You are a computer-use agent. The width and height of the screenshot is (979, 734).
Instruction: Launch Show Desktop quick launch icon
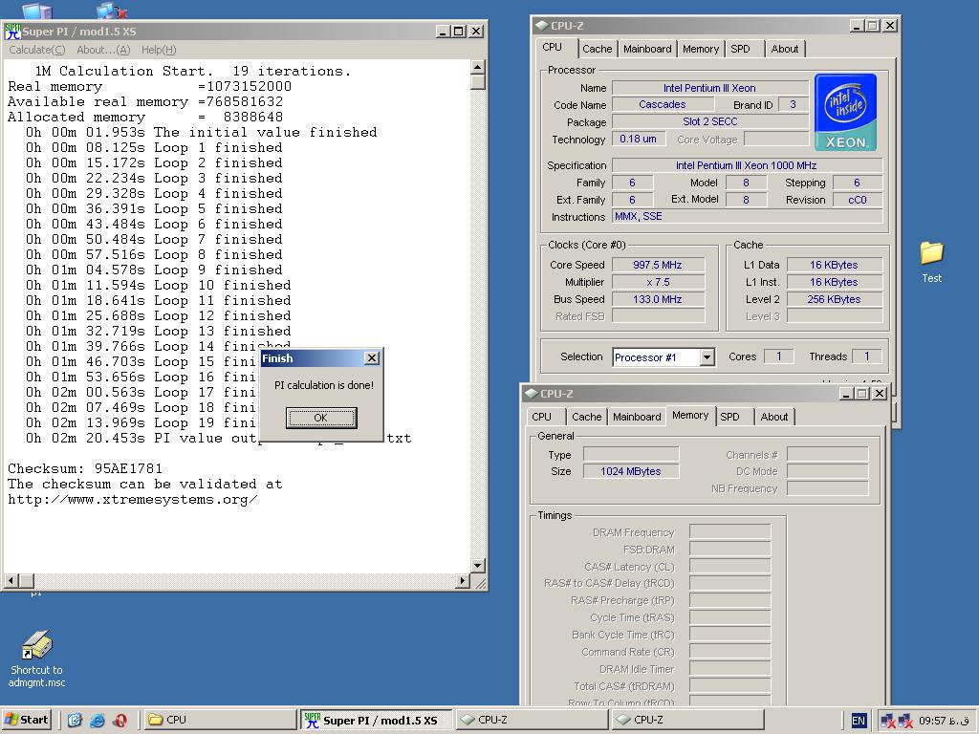click(x=75, y=720)
